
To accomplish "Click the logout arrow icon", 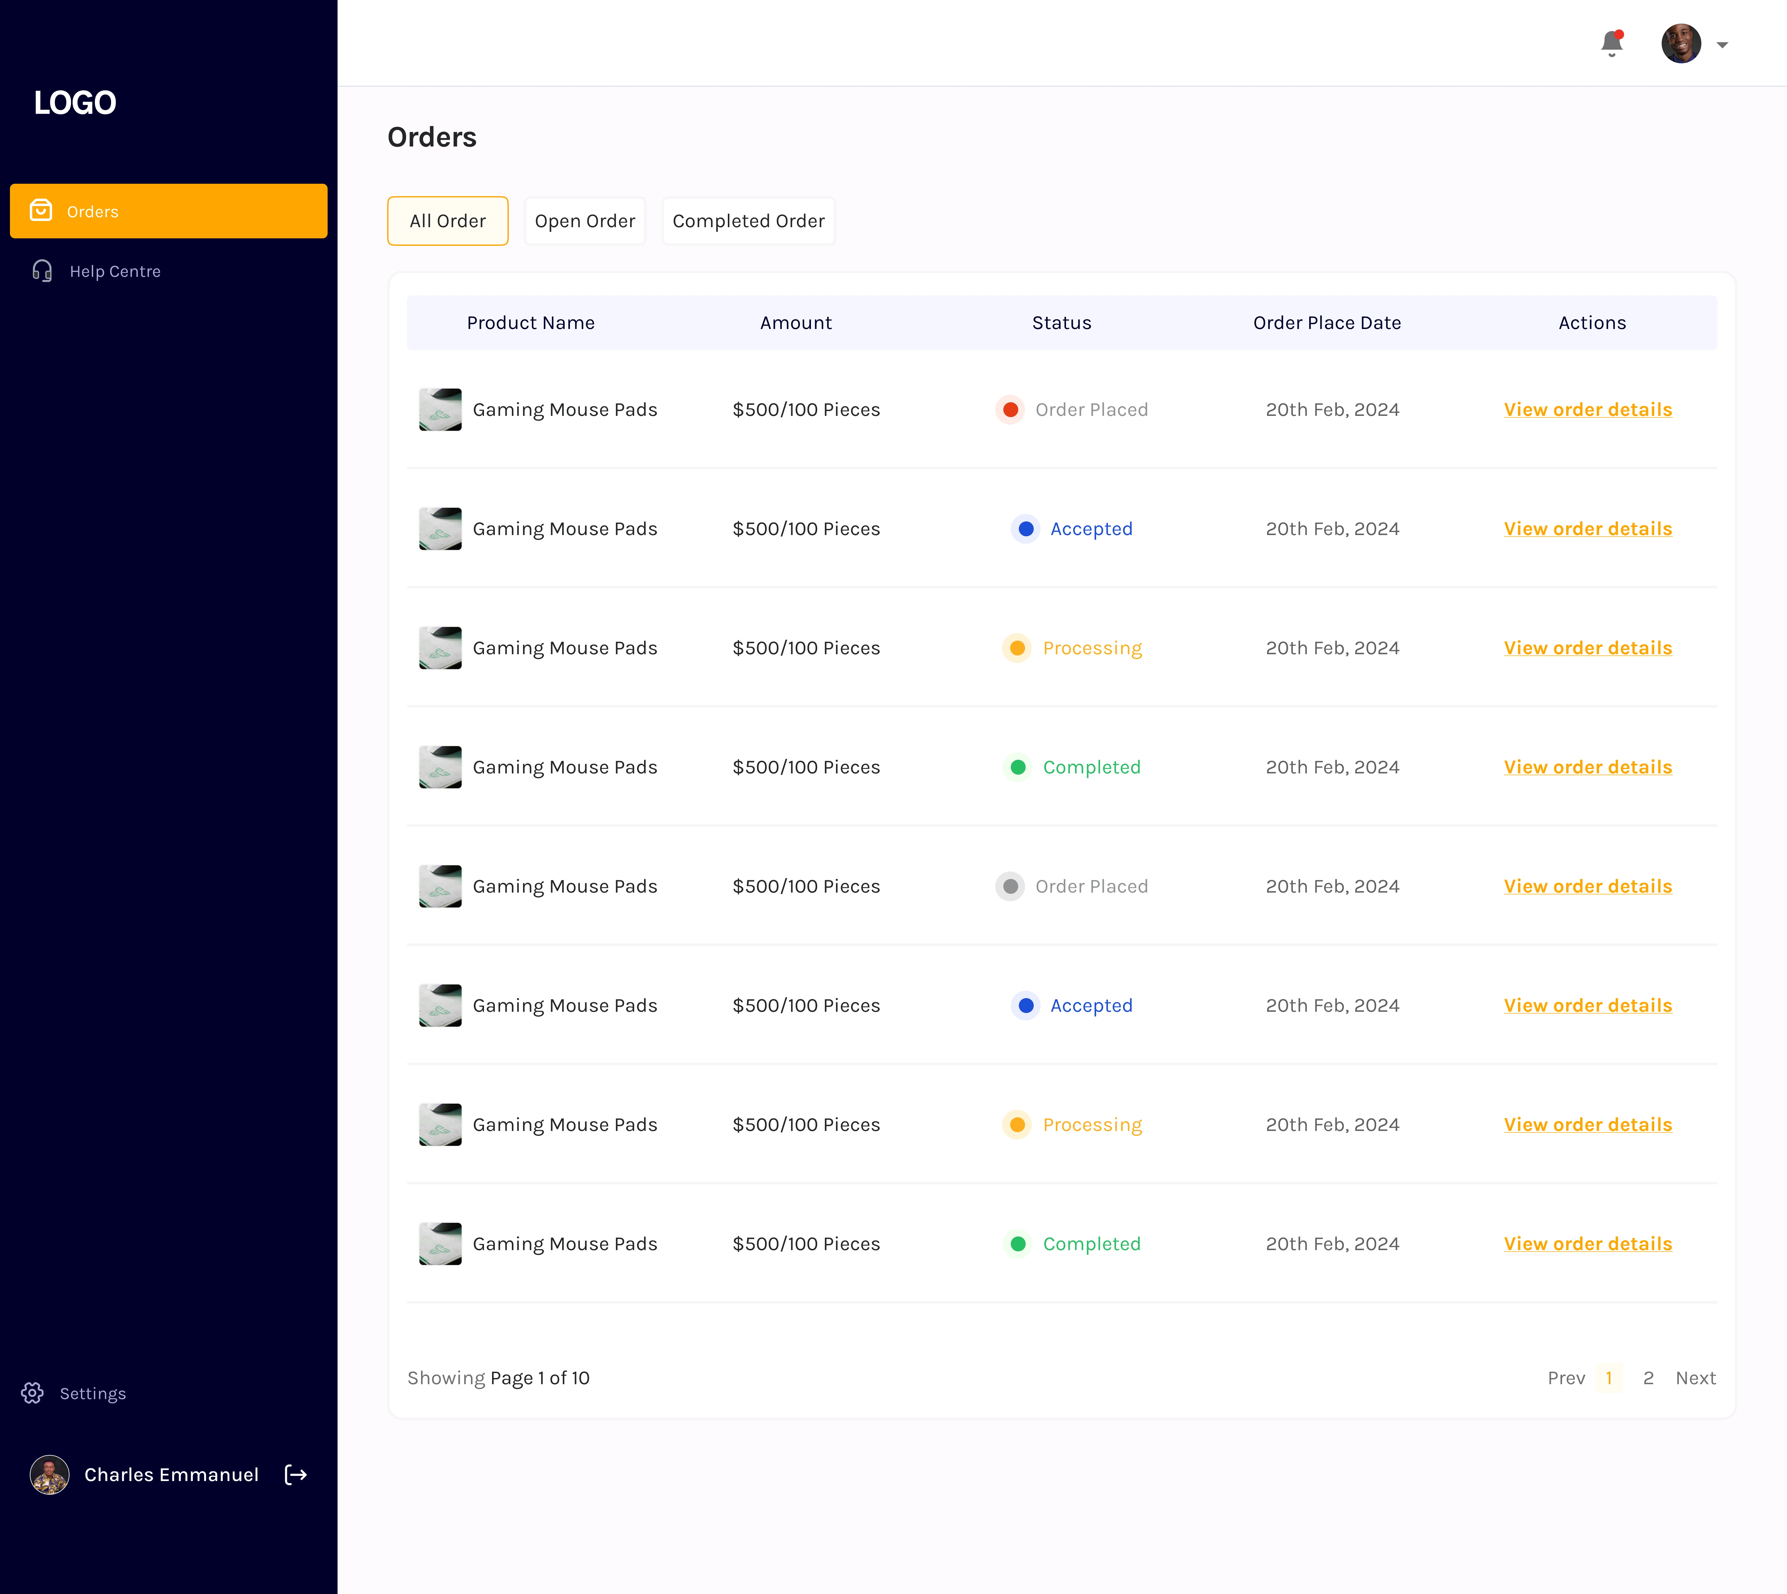I will point(296,1475).
